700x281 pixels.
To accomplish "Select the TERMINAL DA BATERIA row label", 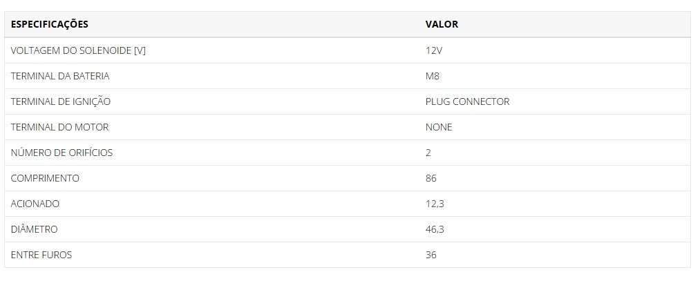I will pyautogui.click(x=60, y=76).
